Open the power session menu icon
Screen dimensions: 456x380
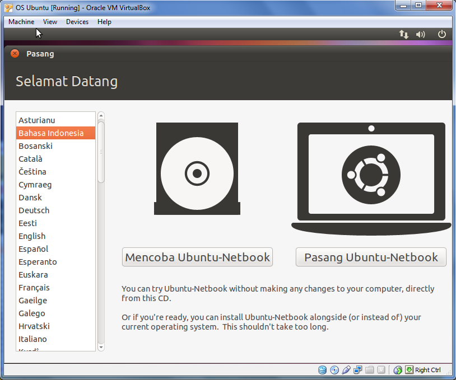point(442,34)
